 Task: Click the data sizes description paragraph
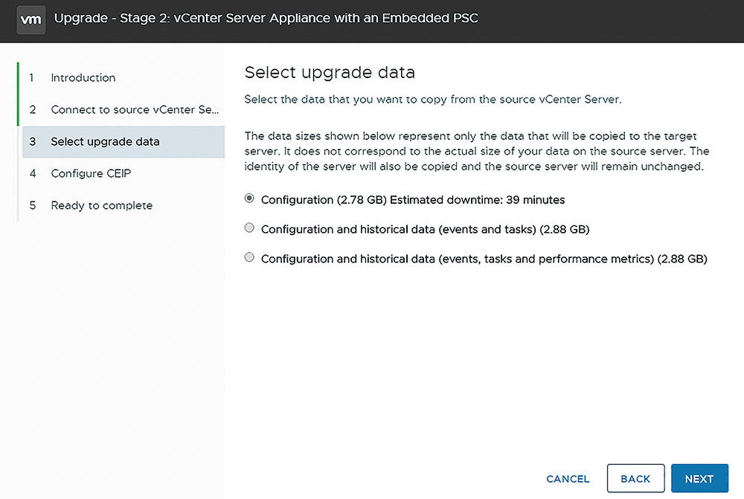click(x=476, y=151)
